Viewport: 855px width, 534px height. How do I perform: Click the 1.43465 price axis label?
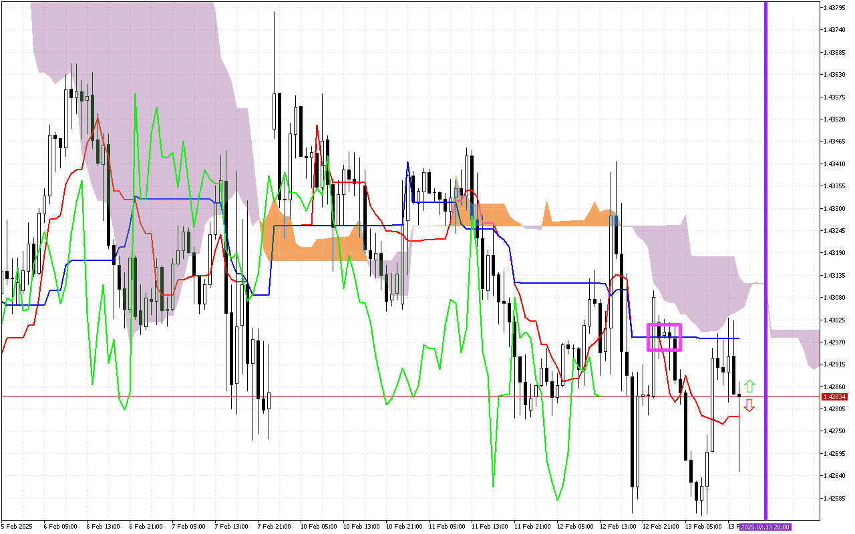click(x=834, y=142)
